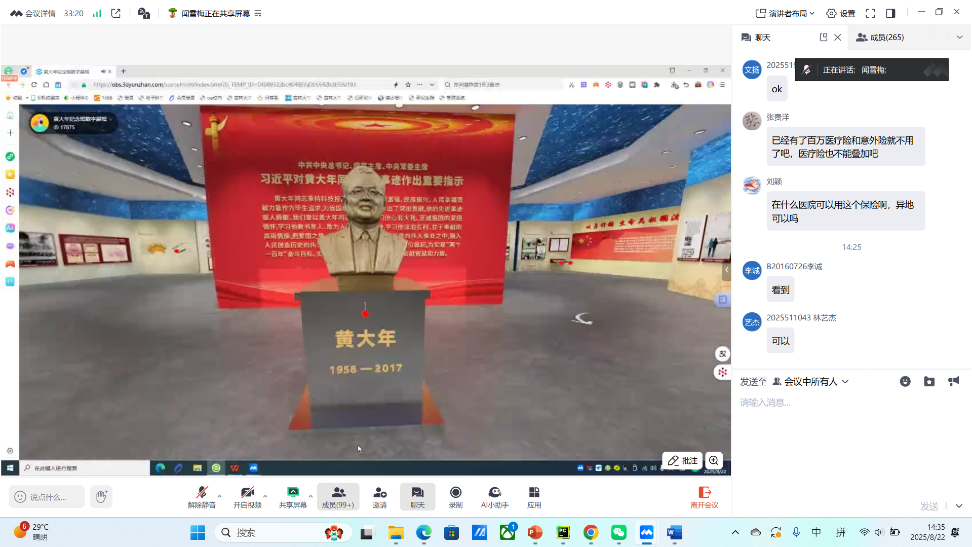Click the Record (录制) icon
This screenshot has width=972, height=547.
(455, 497)
